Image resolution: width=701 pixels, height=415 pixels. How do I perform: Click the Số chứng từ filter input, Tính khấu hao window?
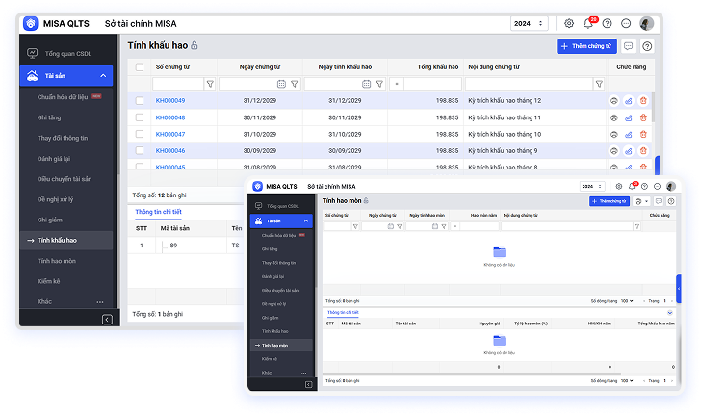pyautogui.click(x=178, y=84)
